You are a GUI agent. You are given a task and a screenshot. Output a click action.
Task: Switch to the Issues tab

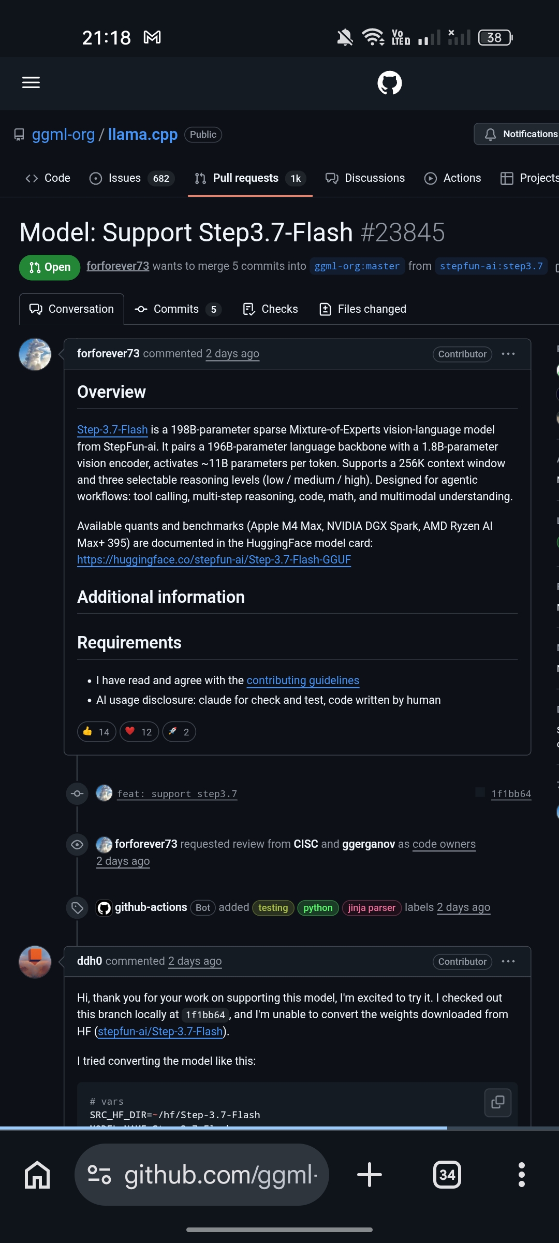pyautogui.click(x=132, y=178)
